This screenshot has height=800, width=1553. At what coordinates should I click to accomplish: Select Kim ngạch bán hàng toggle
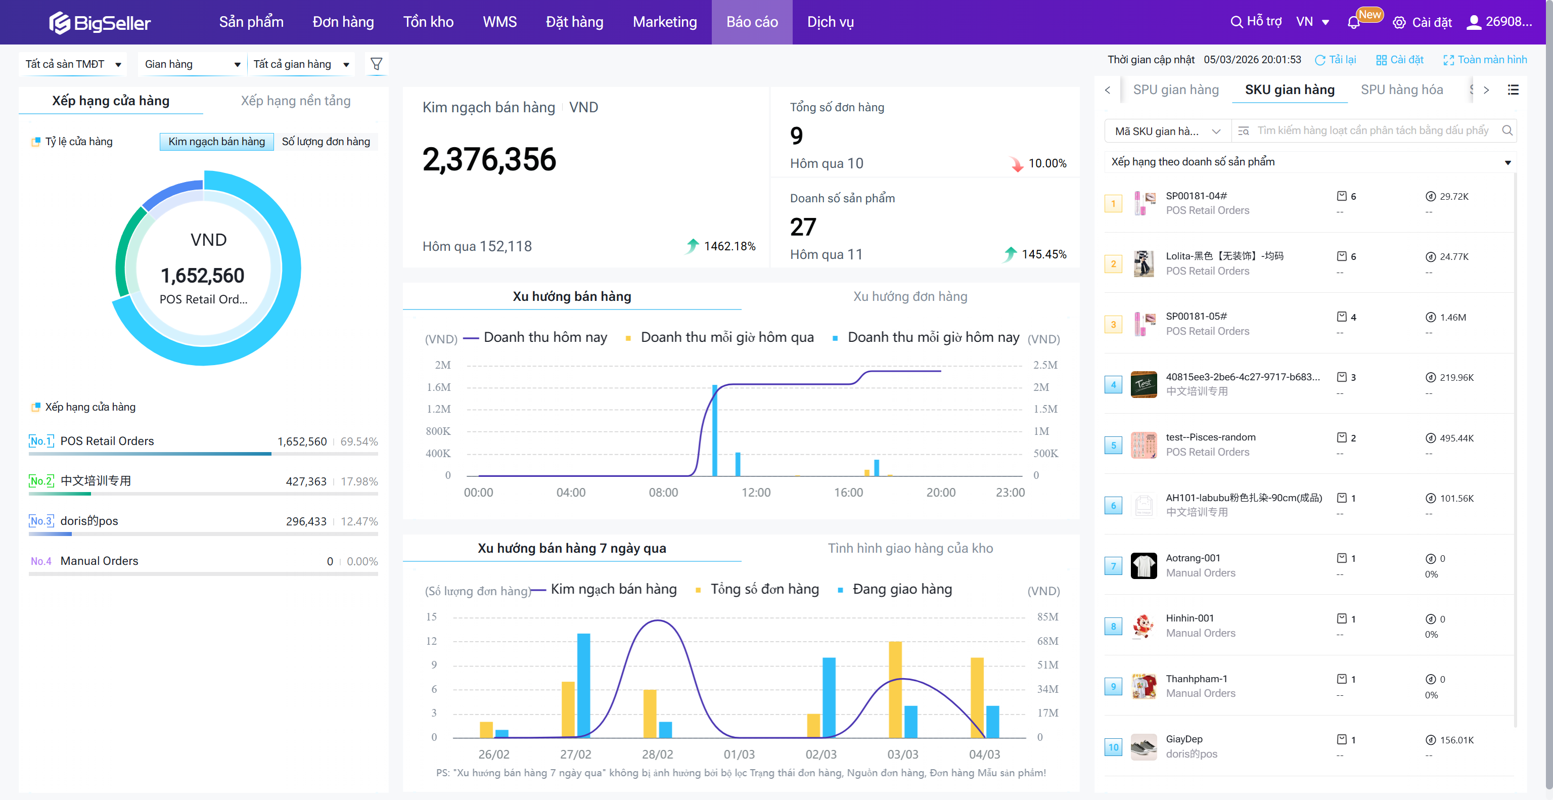tap(216, 141)
